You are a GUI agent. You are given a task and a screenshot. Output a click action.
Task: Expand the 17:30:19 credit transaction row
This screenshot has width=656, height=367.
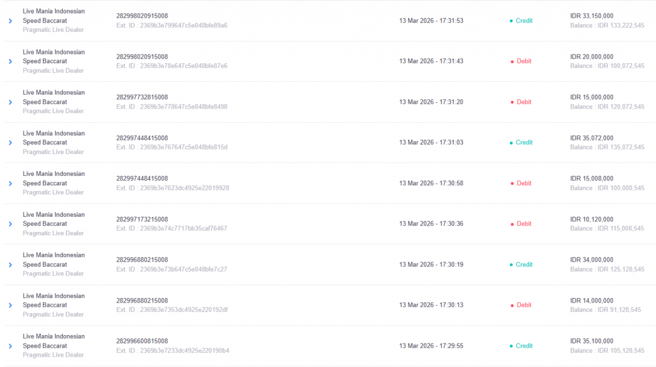point(10,265)
